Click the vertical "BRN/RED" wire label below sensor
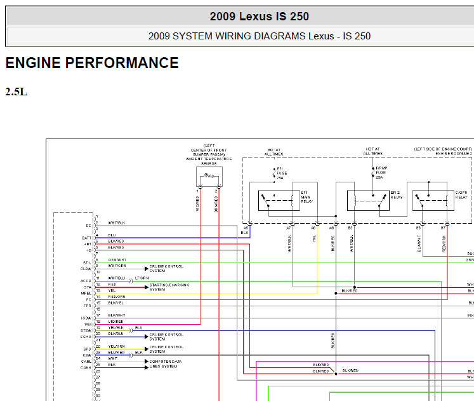474x401 pixels. 216,204
